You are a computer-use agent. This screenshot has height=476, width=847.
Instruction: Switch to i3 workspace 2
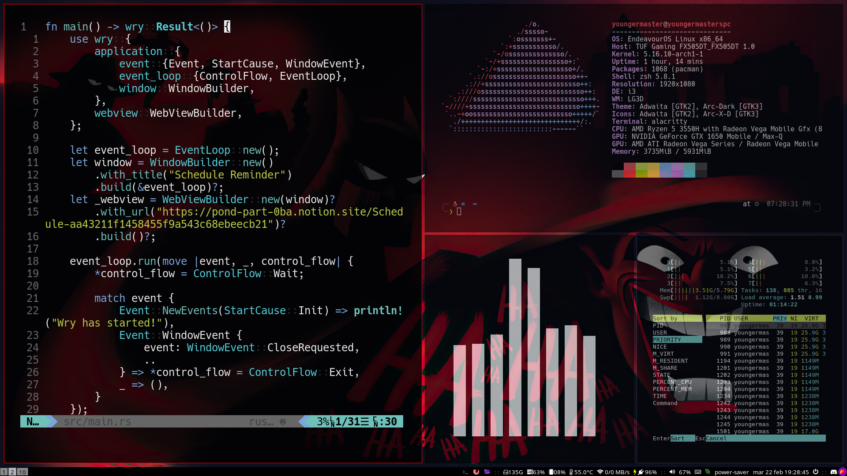coord(12,472)
